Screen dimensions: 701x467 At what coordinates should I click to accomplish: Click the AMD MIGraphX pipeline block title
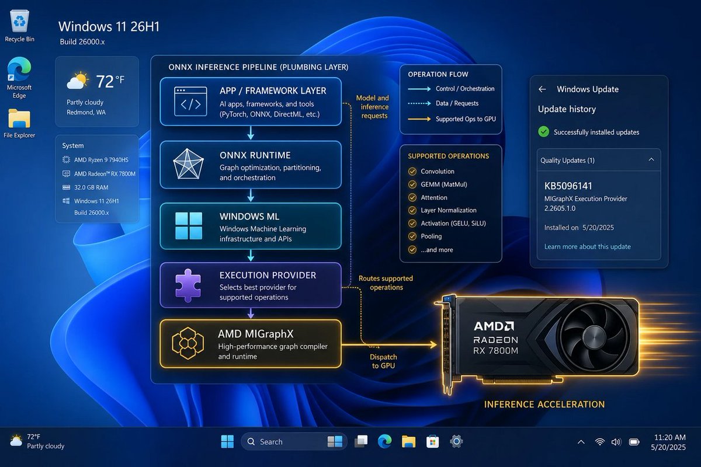[255, 333]
